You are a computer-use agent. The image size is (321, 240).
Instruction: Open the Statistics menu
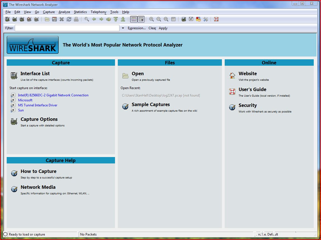(x=80, y=12)
